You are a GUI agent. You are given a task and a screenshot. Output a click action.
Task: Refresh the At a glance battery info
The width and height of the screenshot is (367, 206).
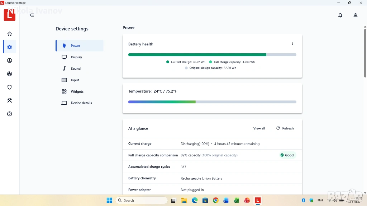pos(285,128)
